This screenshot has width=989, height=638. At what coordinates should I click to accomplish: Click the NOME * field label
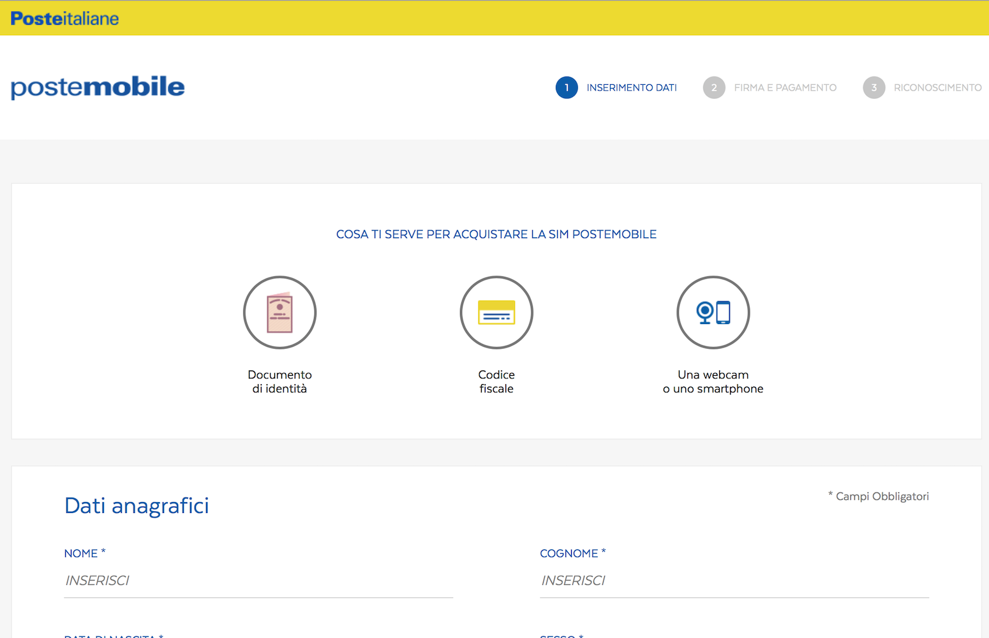(85, 553)
